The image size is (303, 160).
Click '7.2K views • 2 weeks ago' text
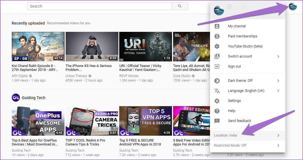138,155
